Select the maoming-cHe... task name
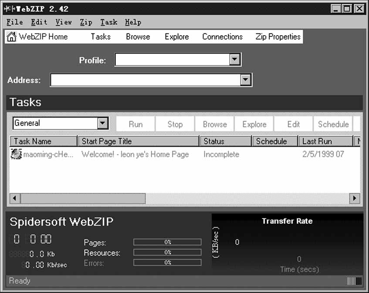 [48, 155]
